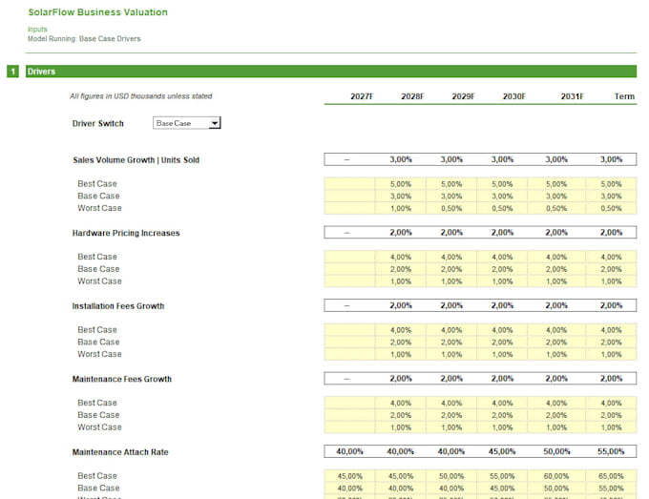Select Worst Case under Sales Volume Growth
This screenshot has height=499, width=649.
point(99,208)
